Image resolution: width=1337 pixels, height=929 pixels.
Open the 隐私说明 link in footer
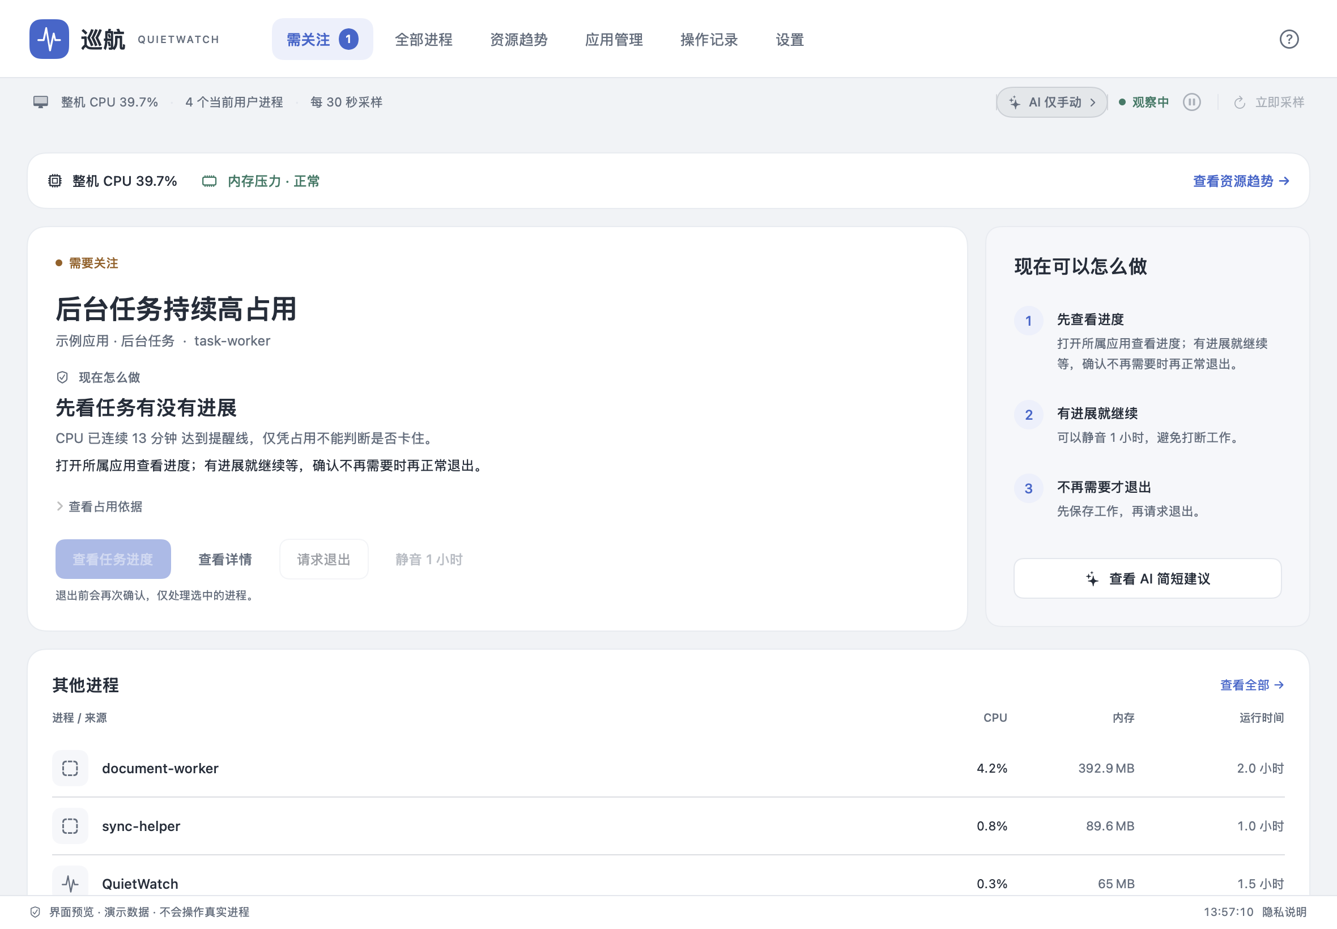pyautogui.click(x=1284, y=912)
